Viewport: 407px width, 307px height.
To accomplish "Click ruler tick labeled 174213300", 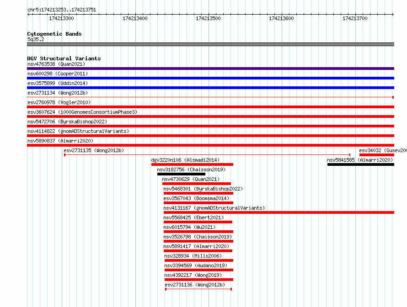I will point(62,18).
